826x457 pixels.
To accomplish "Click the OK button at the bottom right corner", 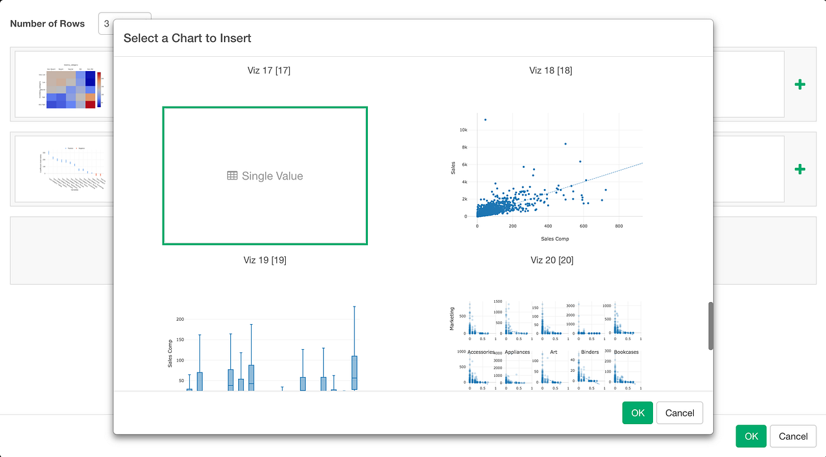I will (x=750, y=436).
